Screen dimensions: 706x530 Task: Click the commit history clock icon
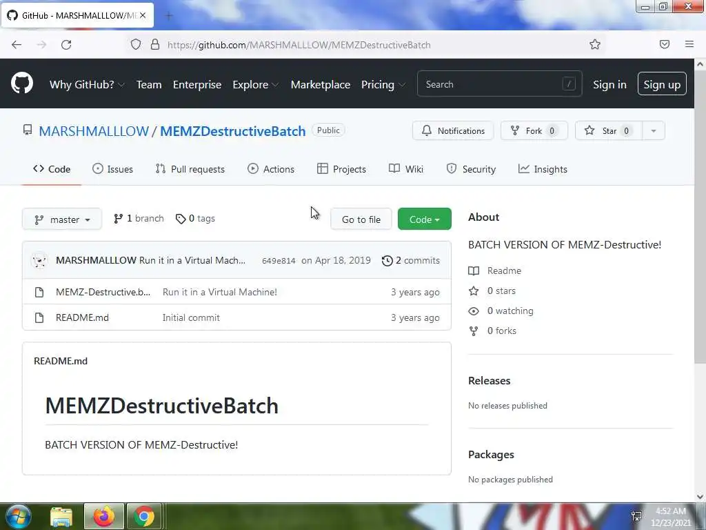pyautogui.click(x=387, y=260)
